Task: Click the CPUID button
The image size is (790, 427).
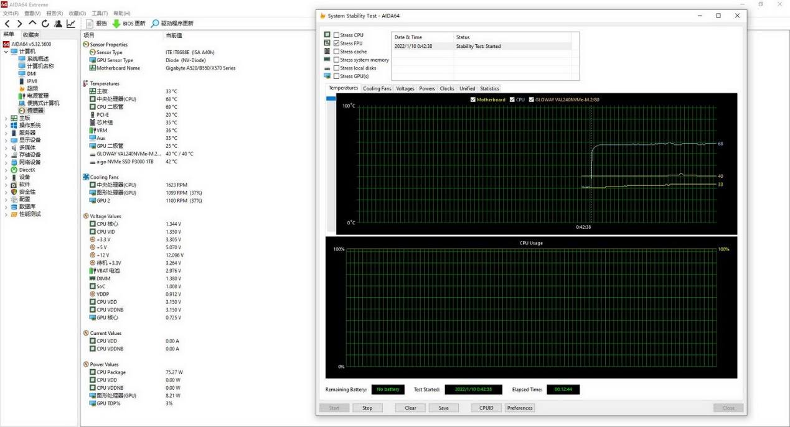Action: [x=486, y=408]
